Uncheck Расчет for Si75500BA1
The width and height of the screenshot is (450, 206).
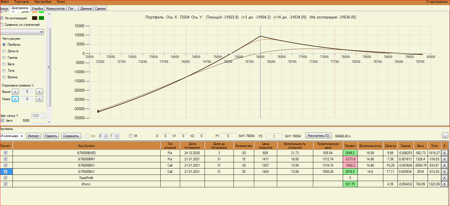(5, 172)
